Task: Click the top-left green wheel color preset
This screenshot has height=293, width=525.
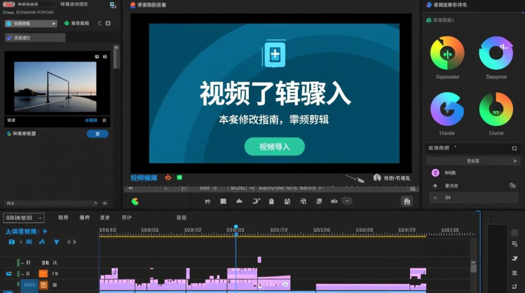Action: (447, 53)
